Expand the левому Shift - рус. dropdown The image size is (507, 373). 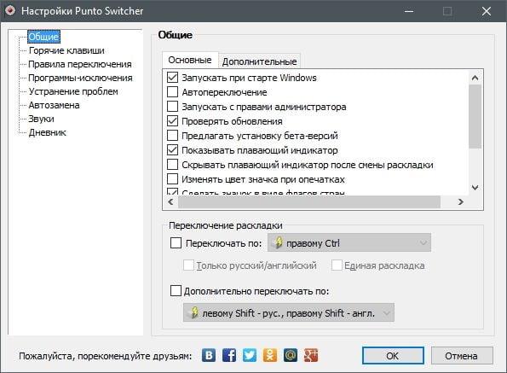288,312
